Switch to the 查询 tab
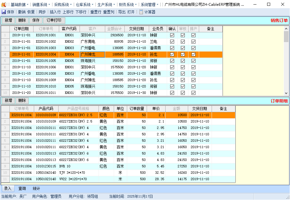Screen dimensions: 290x200 coord(22,188)
